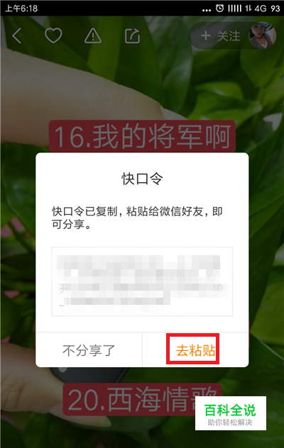Viewport: 284px width, 448px height.
Task: Tap the 上午6:18 clock
Action: click(21, 9)
